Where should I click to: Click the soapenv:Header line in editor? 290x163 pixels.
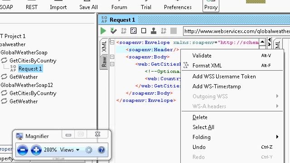(x=152, y=50)
